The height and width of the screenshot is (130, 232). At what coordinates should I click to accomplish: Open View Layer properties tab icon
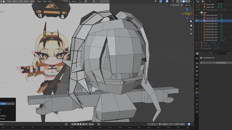197,71
